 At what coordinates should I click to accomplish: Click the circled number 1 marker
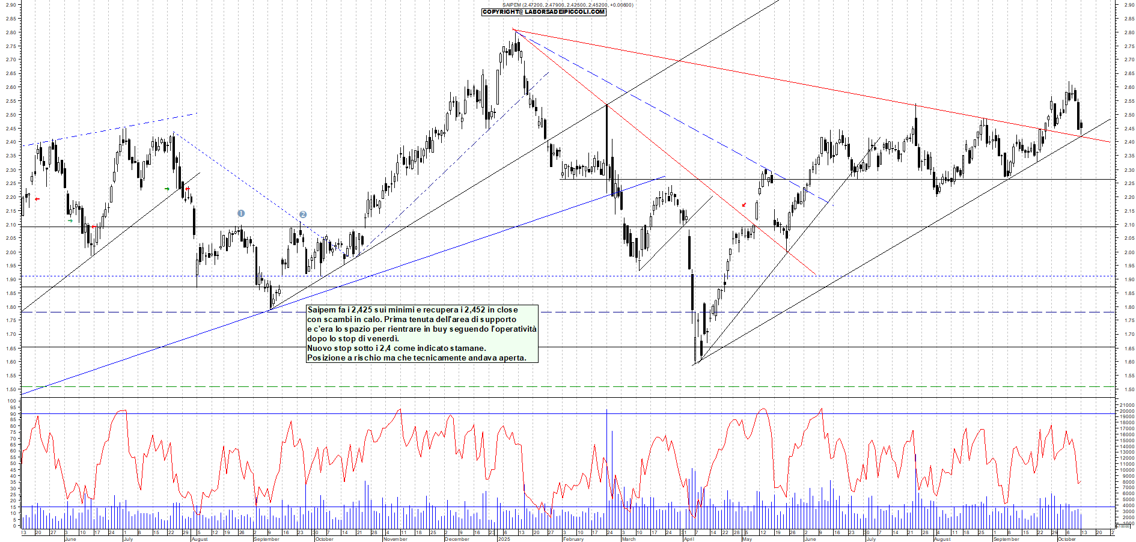pos(241,213)
